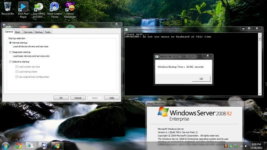The width and height of the screenshot is (267, 150).
Task: Open the DivX Plus Player shortcut
Action: [23, 10]
